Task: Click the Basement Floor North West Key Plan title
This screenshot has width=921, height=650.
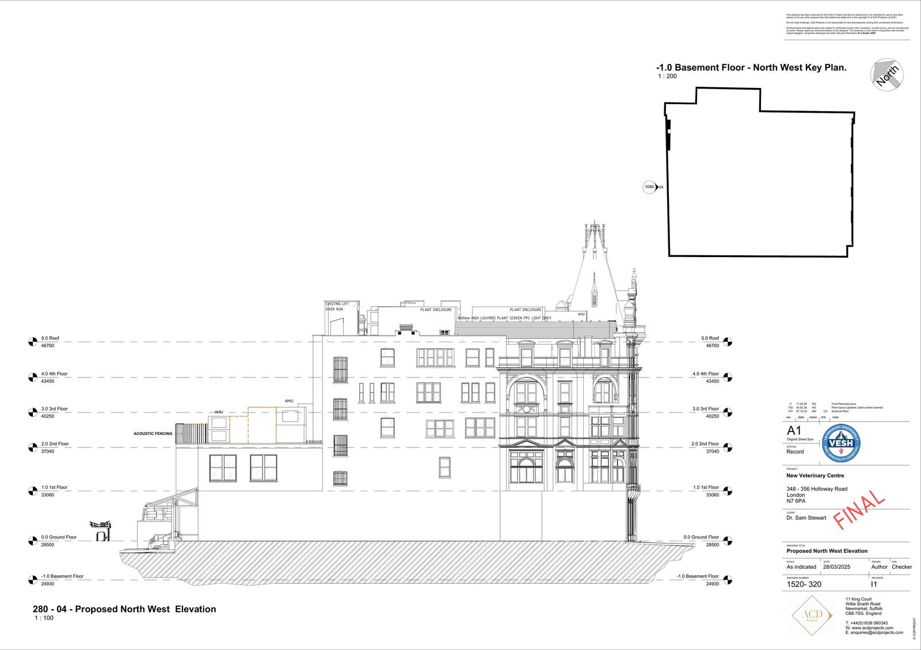Action: click(751, 67)
